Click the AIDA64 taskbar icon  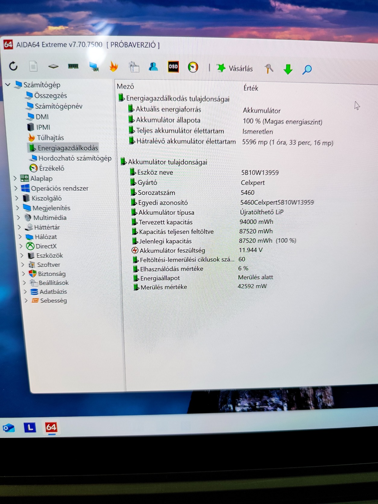pos(51,427)
